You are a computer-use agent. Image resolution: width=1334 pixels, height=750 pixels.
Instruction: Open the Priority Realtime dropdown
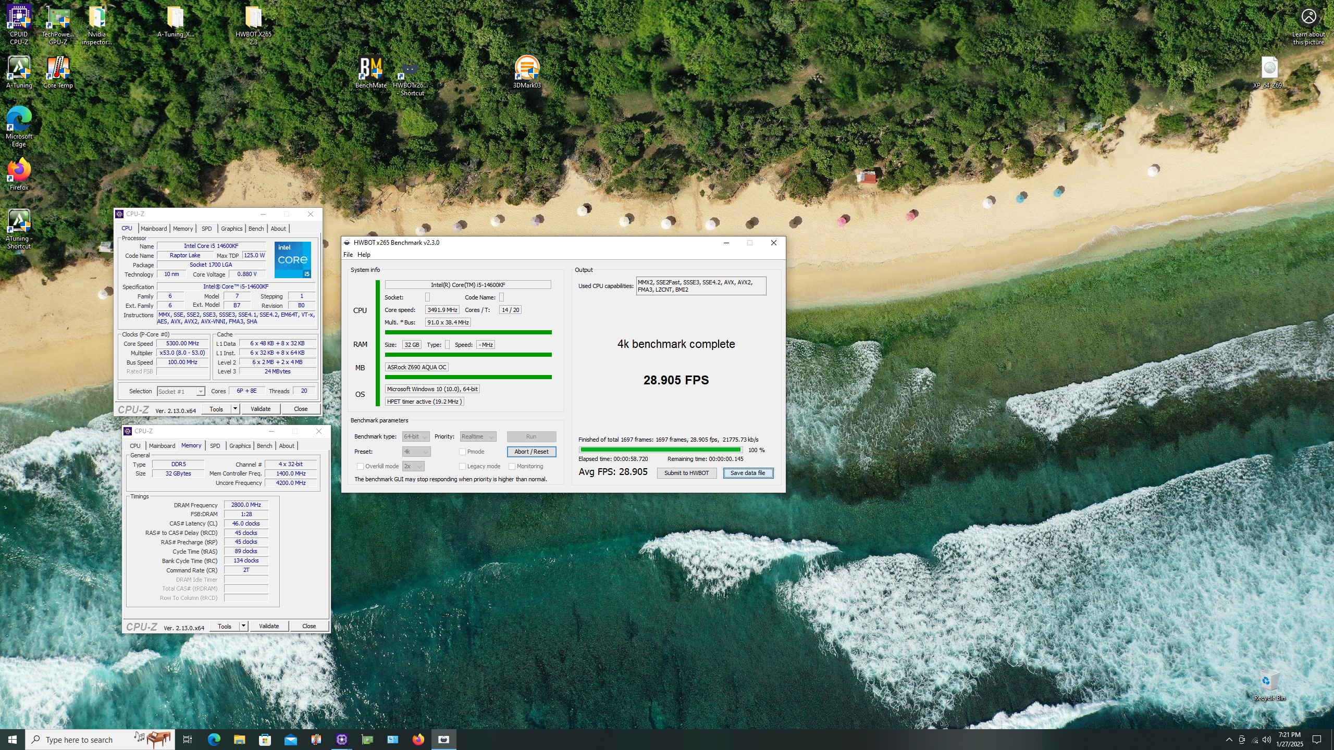pos(477,436)
